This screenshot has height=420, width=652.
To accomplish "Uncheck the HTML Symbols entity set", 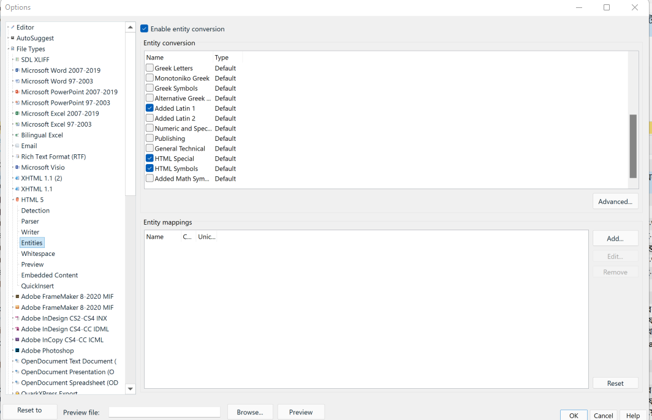I will [150, 168].
